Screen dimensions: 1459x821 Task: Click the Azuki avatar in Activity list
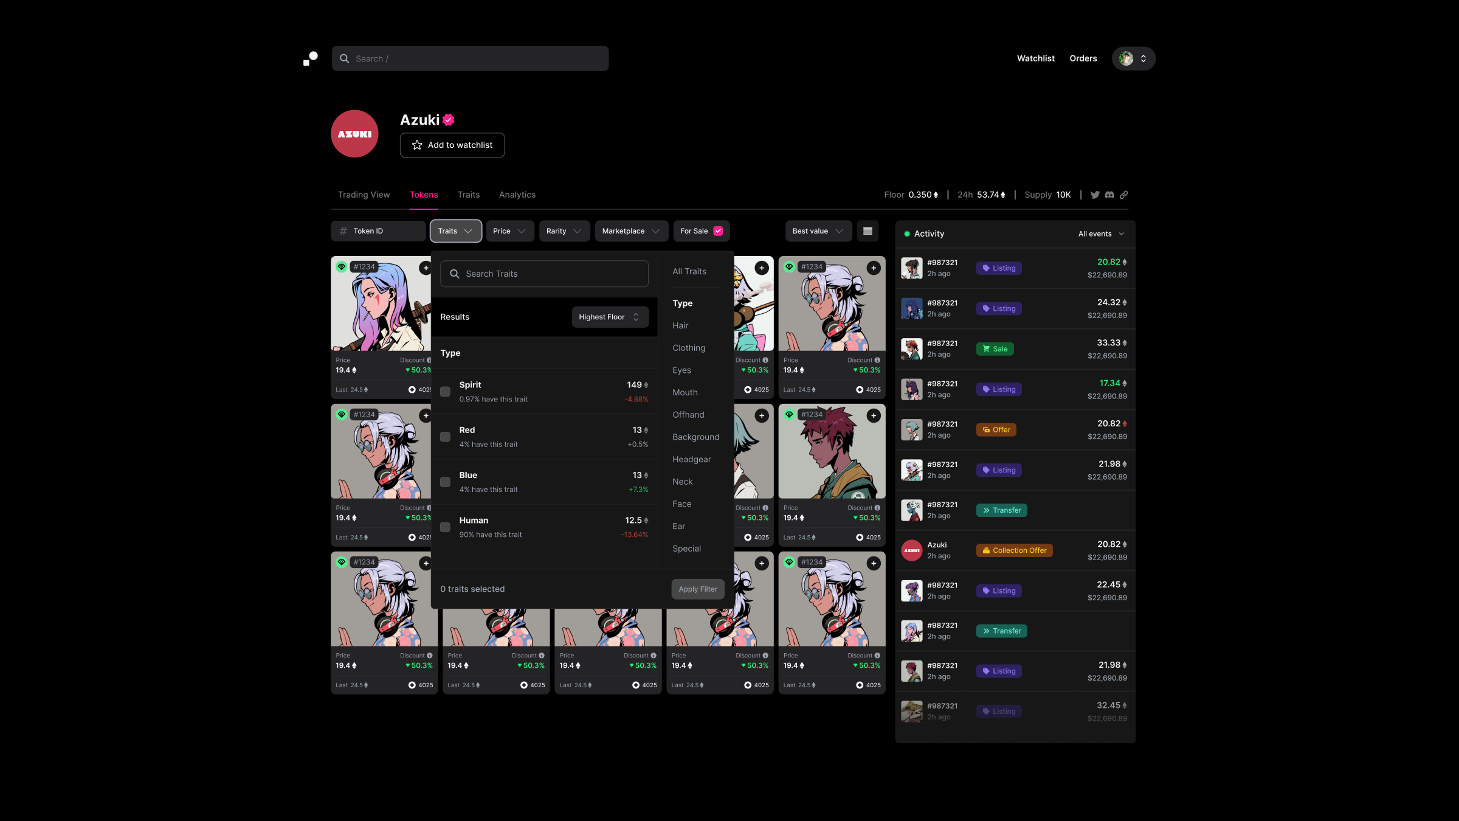click(x=911, y=550)
